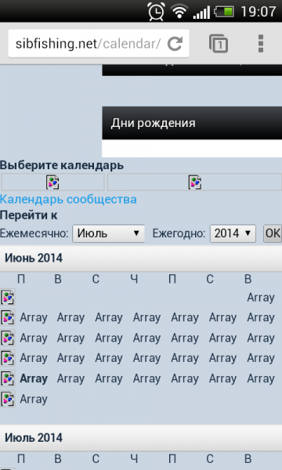282x470 pixels.
Task: Tap first week icon of Июнь 2014
Action: pyautogui.click(x=8, y=297)
